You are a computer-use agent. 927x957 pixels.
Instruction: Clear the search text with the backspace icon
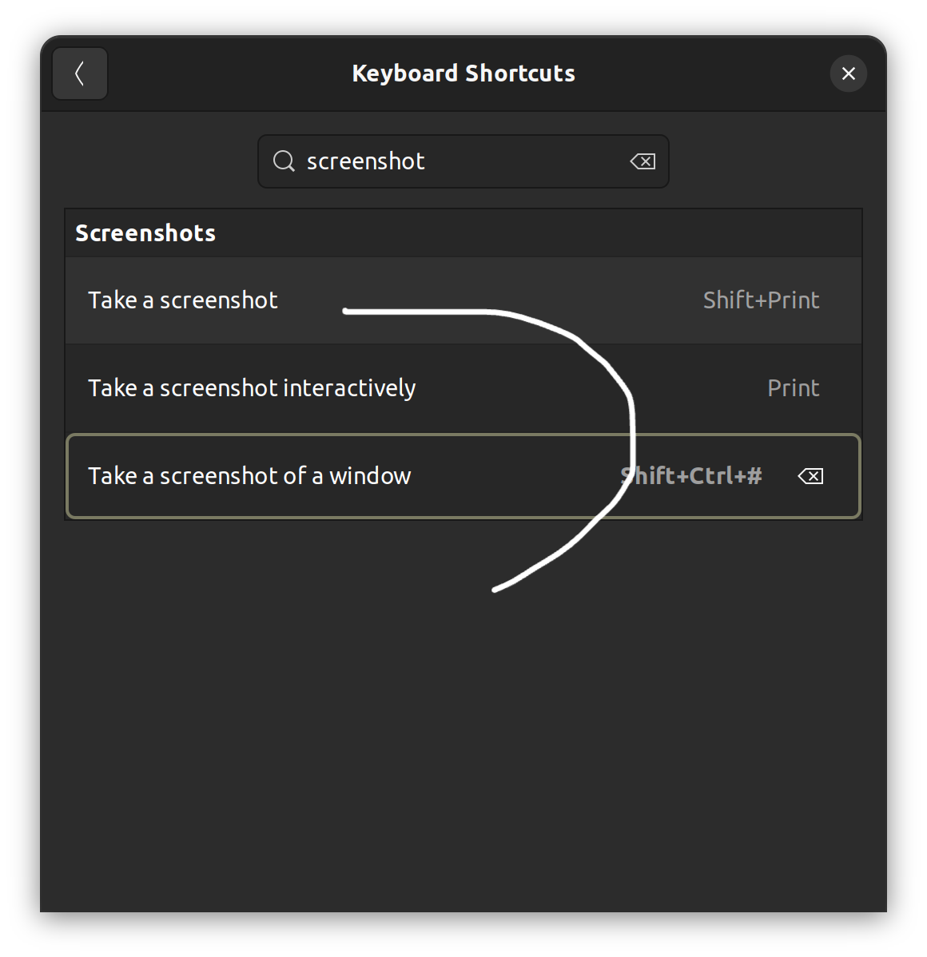[643, 161]
